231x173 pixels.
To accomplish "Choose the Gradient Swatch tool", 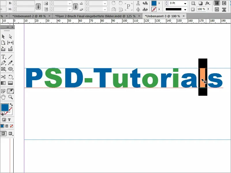I will tap(3, 83).
